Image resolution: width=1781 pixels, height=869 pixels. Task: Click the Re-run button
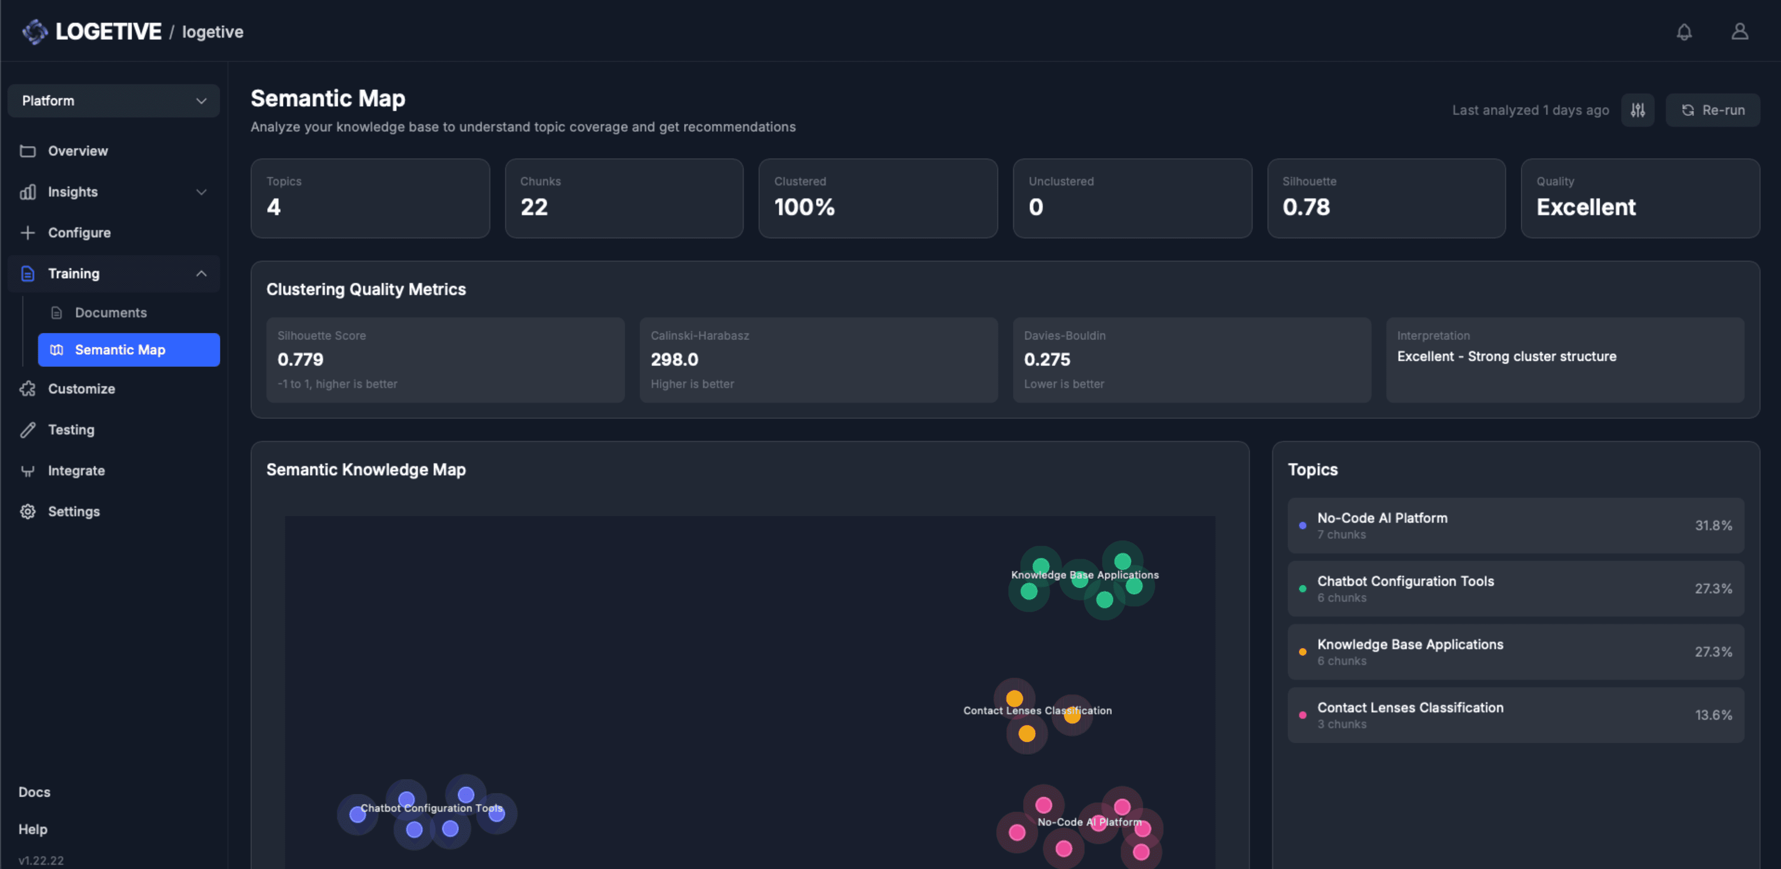pyautogui.click(x=1712, y=110)
